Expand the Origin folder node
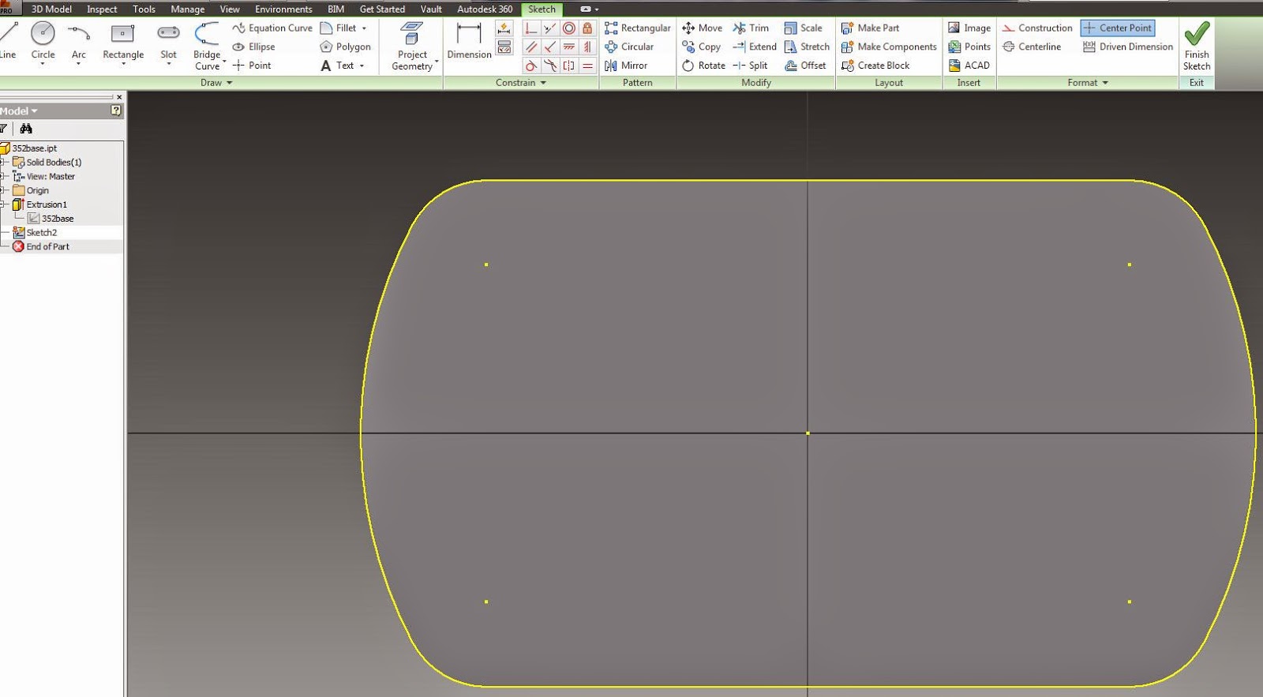Screen dimensions: 1263x697 click(x=2, y=190)
